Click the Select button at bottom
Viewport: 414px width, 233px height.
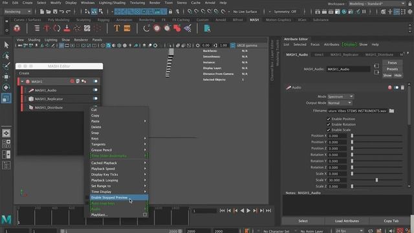(303, 221)
